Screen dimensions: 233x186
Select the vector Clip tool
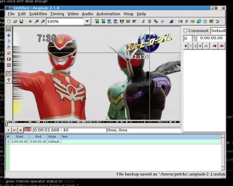click(9, 65)
